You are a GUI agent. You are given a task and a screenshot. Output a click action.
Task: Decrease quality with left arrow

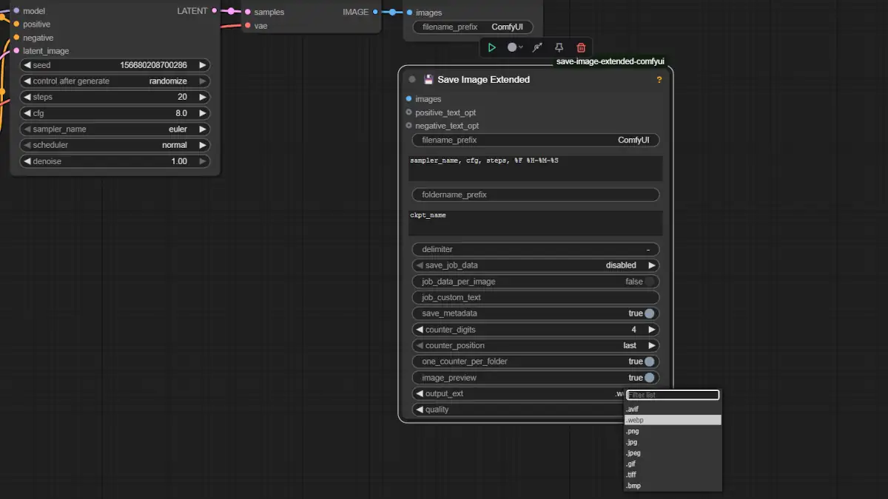[420, 410]
